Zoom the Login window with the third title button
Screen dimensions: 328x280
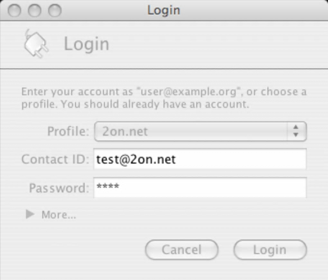click(x=55, y=10)
